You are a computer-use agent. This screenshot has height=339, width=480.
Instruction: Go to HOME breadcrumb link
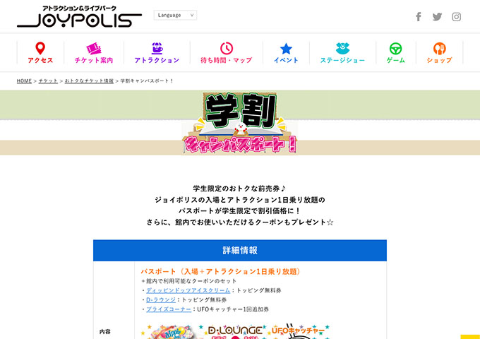[x=24, y=81]
